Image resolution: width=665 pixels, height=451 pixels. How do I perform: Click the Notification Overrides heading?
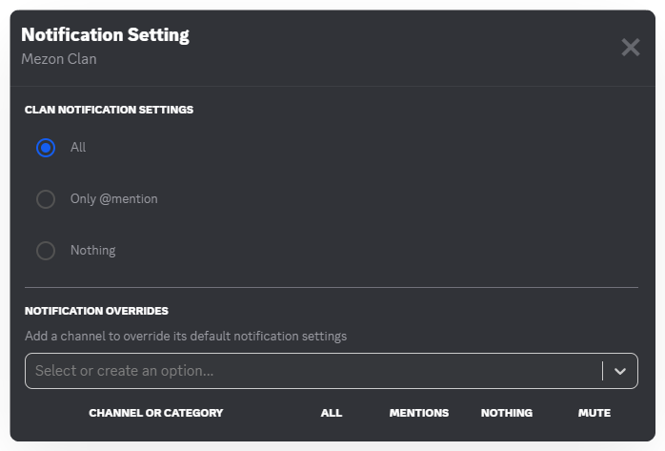96,311
